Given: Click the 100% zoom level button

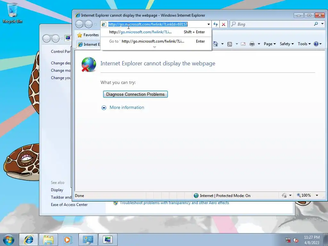Looking at the screenshot, I should point(304,195).
